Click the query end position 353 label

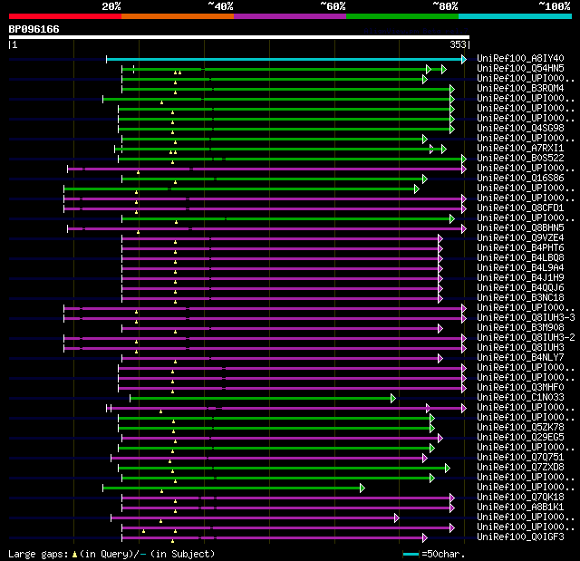pos(458,44)
